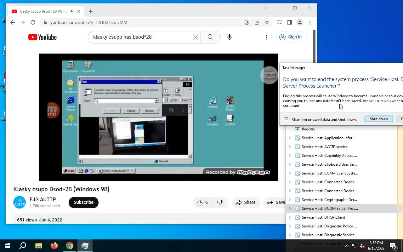Image resolution: width=403 pixels, height=252 pixels.
Task: Mute the tab using the speaker icon
Action: pyautogui.click(x=72, y=11)
